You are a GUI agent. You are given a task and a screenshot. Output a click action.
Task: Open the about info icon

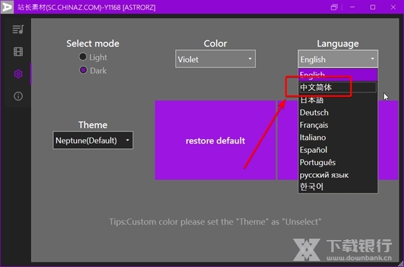[18, 96]
